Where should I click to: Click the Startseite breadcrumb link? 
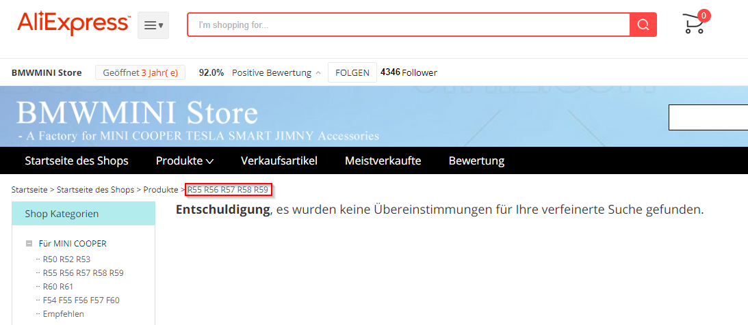coord(29,189)
